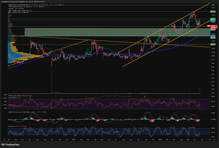Screen dimensions: 219x148
Task: Select the SMA 50 indicator legend
Action: coord(18,10)
